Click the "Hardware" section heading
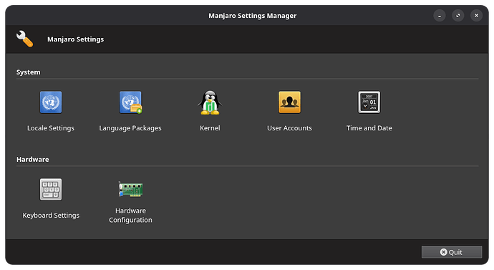Image resolution: width=494 pixels, height=270 pixels. click(x=33, y=160)
